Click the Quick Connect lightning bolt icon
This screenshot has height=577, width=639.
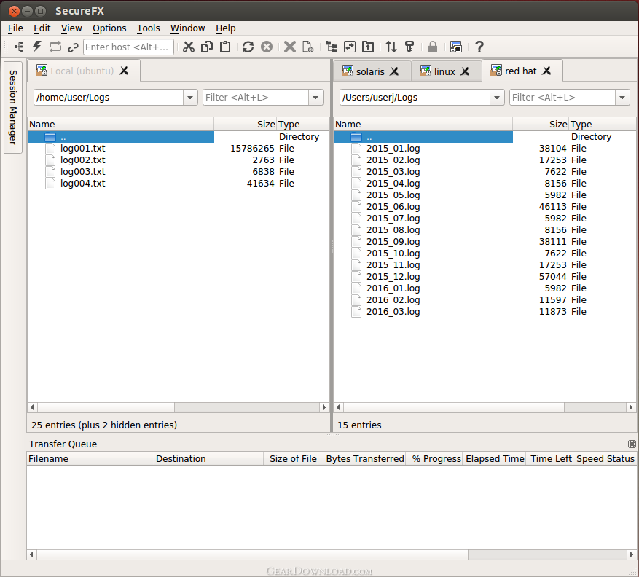click(x=36, y=47)
